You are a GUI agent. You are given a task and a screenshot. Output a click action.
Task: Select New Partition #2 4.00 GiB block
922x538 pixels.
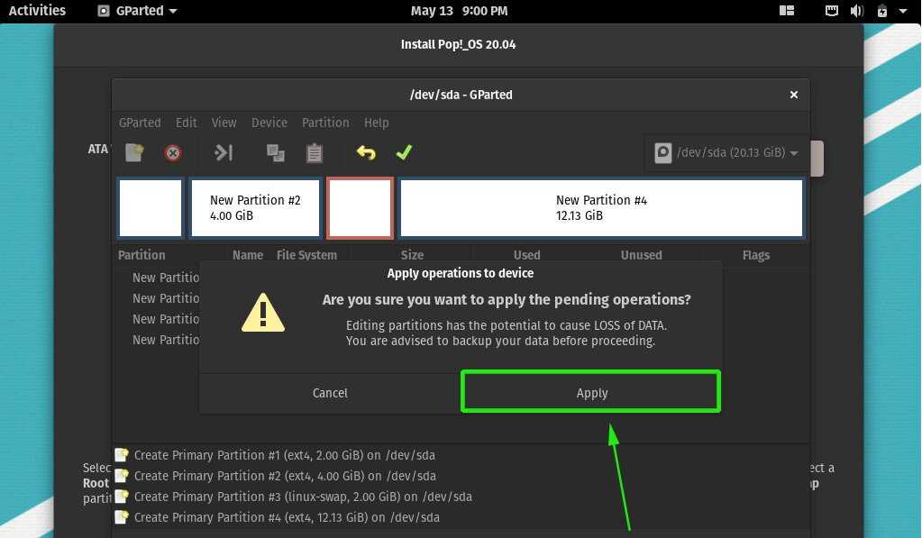[255, 208]
